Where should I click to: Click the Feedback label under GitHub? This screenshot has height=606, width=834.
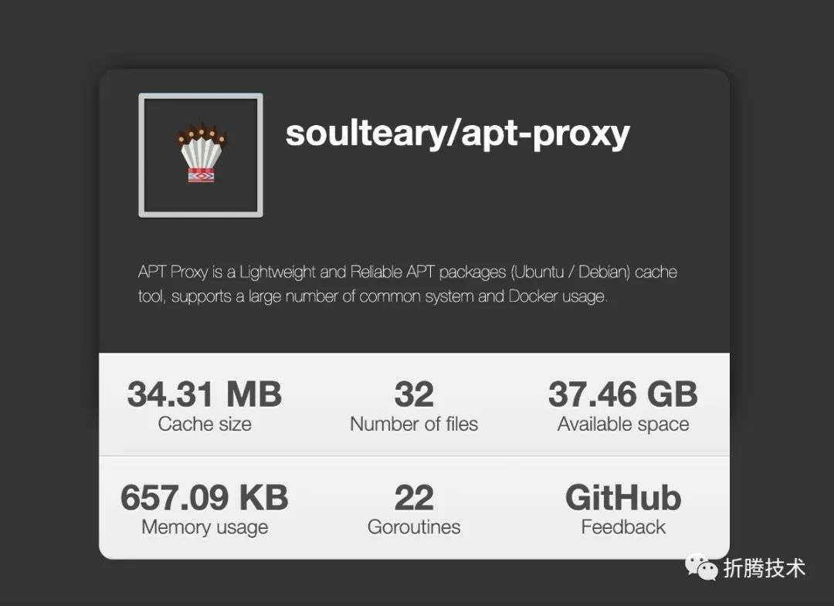point(623,527)
